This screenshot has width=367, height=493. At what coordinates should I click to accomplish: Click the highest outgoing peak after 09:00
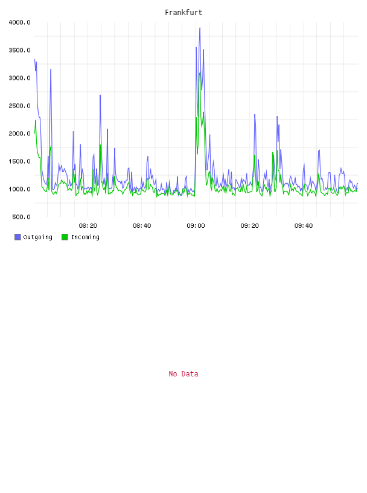pyautogui.click(x=200, y=28)
